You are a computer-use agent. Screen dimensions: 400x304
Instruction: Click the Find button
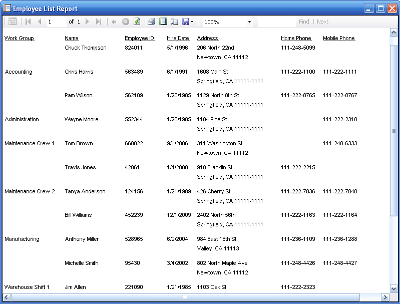coord(304,22)
